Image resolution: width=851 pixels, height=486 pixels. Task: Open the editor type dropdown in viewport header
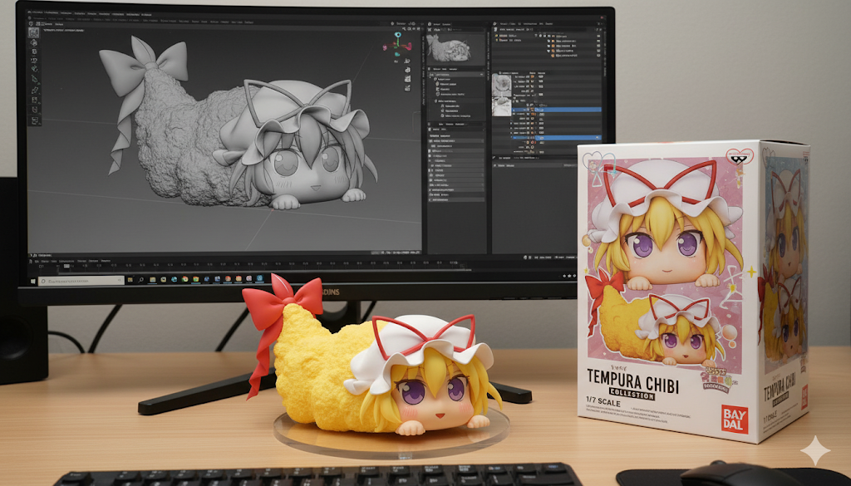pos(32,25)
